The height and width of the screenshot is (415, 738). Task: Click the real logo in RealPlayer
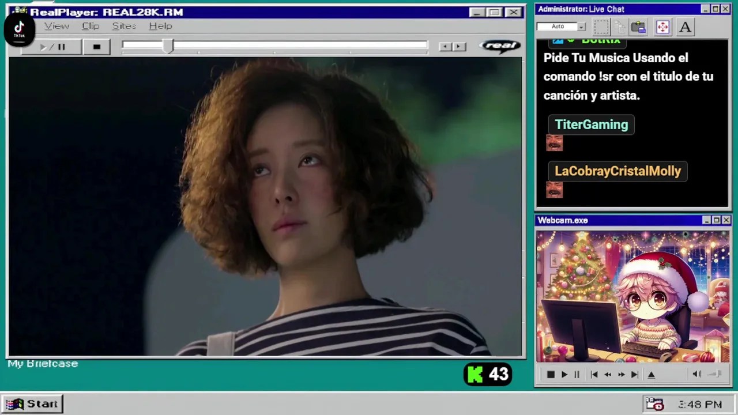point(499,46)
